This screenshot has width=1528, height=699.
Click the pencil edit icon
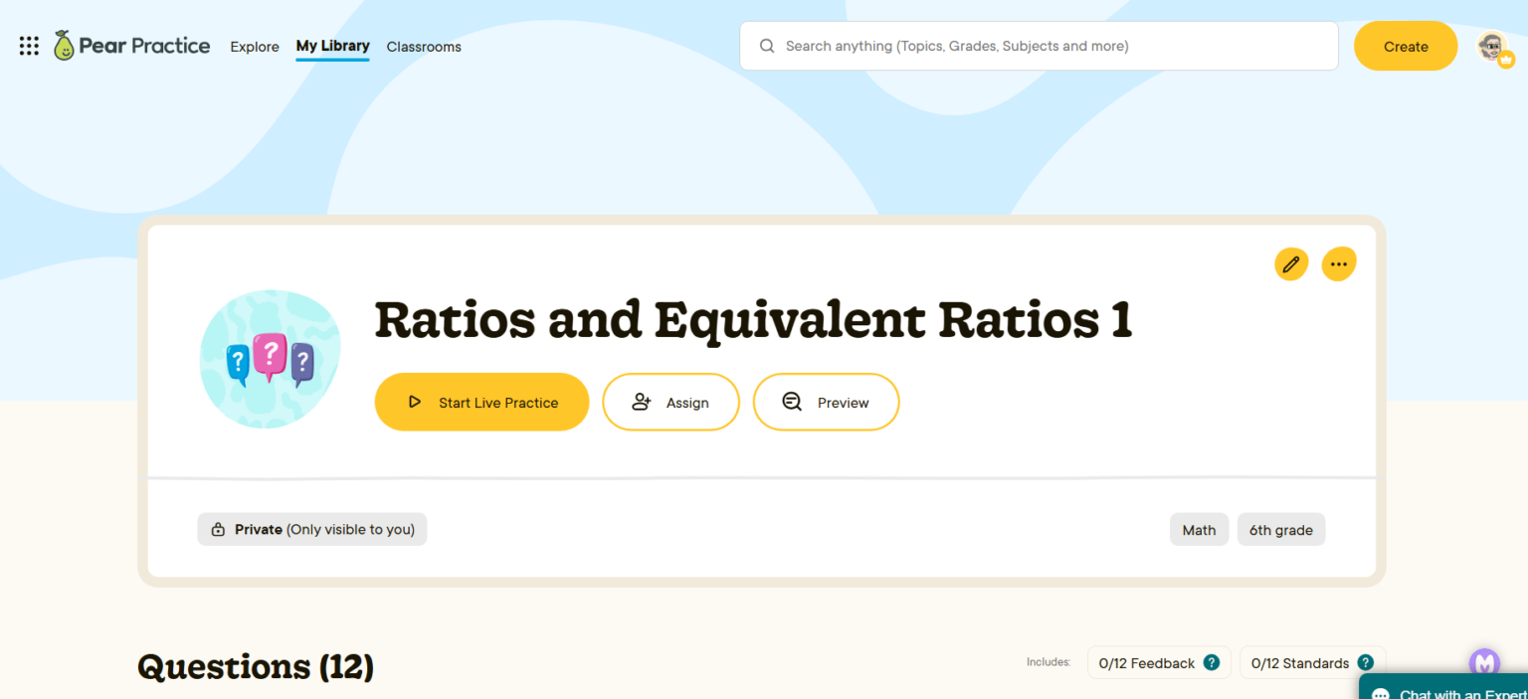[x=1291, y=264]
